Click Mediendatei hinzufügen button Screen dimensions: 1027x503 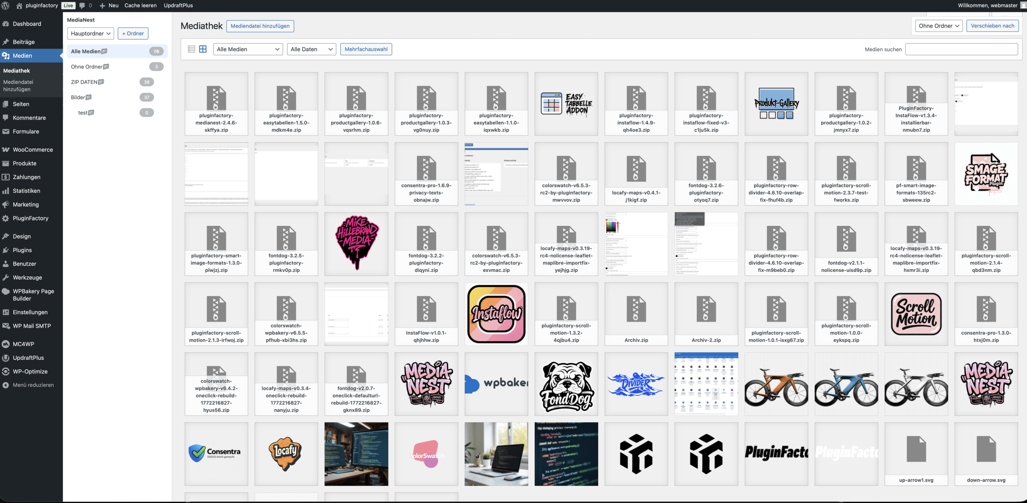(x=260, y=26)
